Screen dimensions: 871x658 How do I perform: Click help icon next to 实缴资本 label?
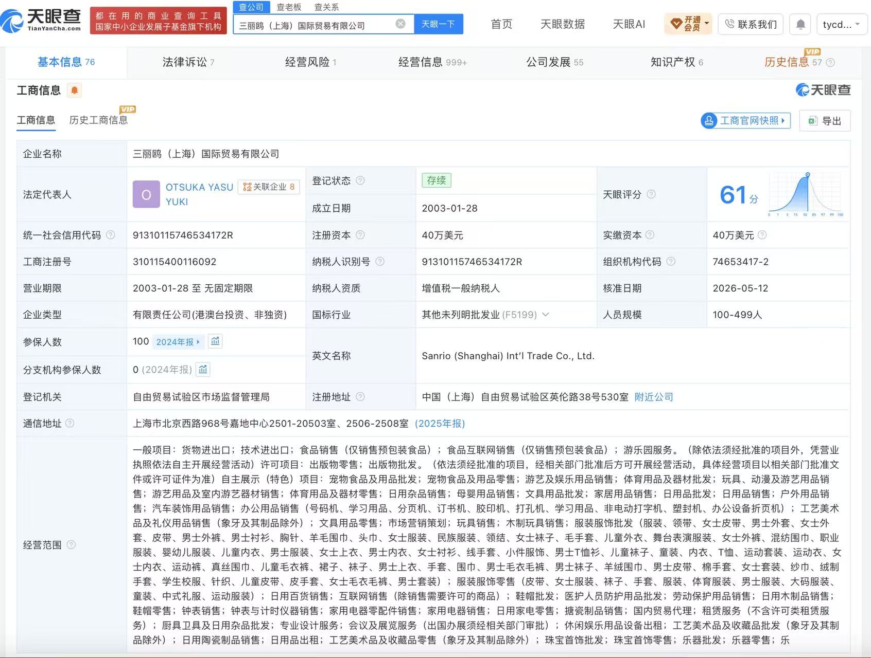click(x=650, y=235)
